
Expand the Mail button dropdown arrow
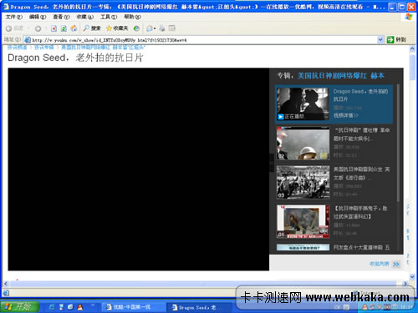point(155,28)
